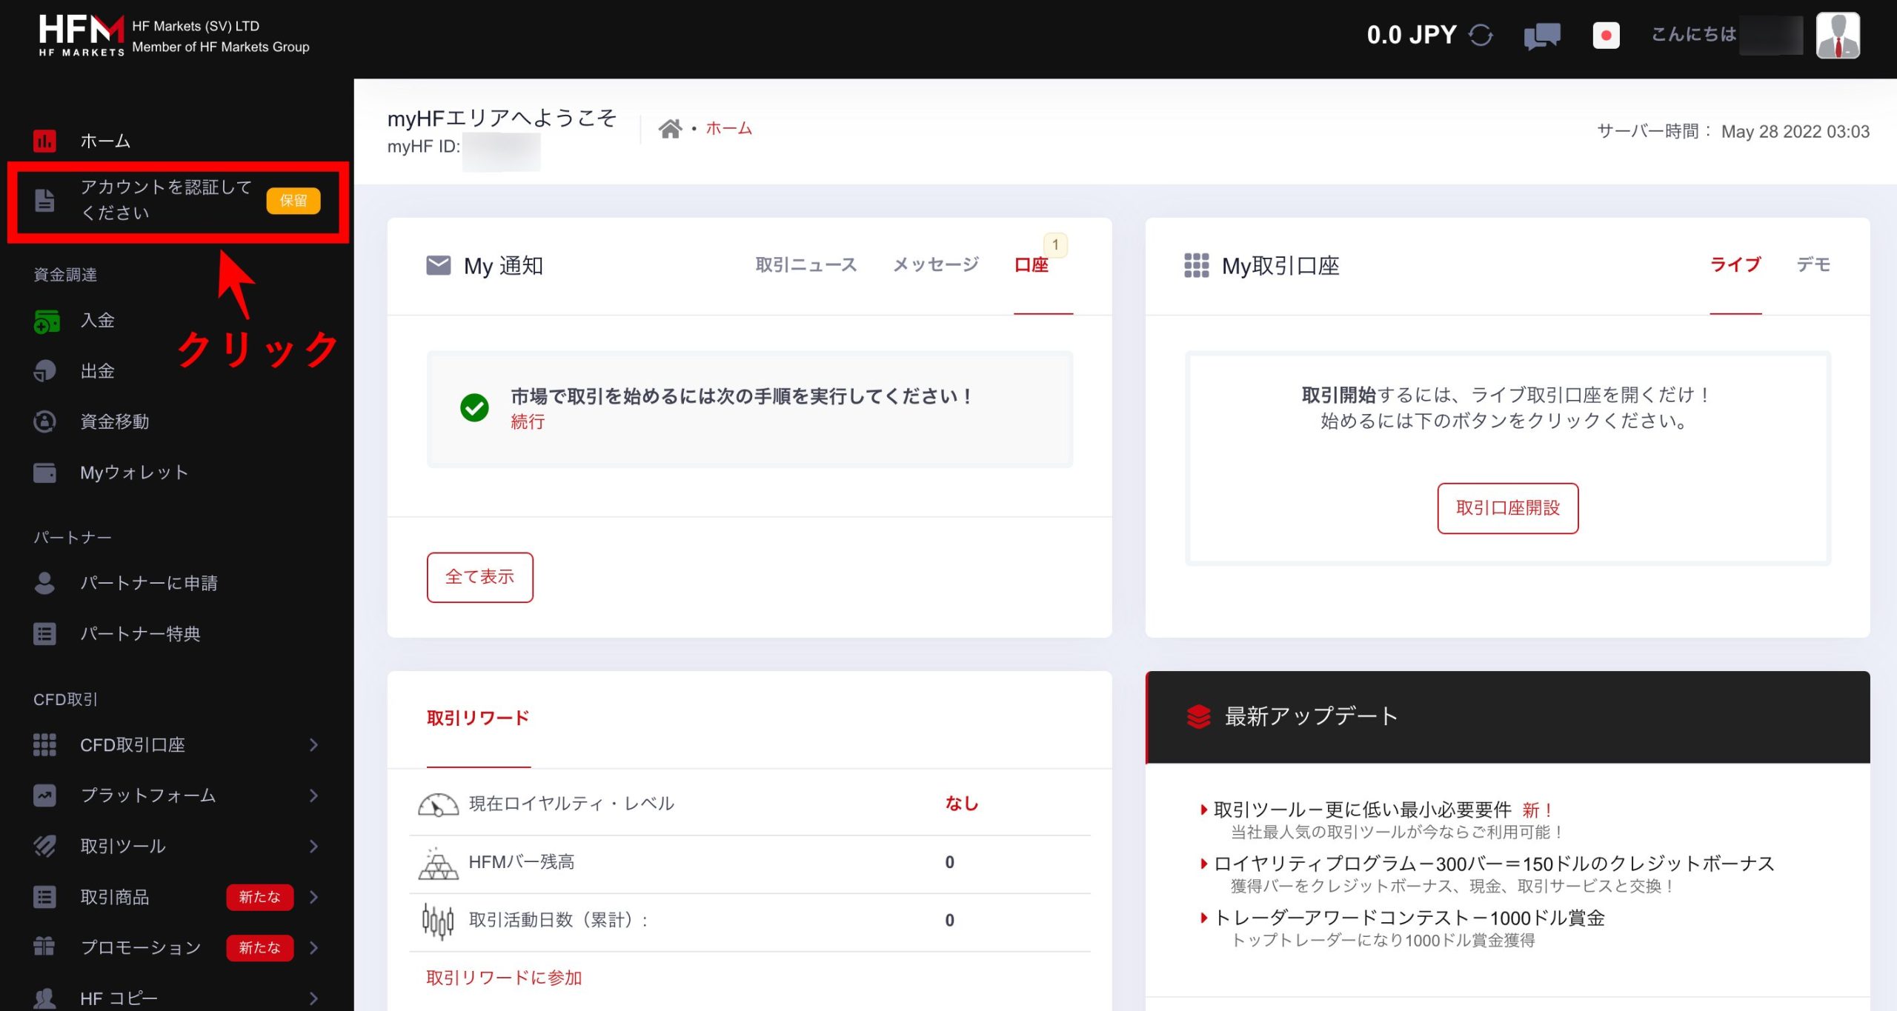1897x1011 pixels.
Task: Click the 取引口座開設 button
Action: tap(1507, 508)
